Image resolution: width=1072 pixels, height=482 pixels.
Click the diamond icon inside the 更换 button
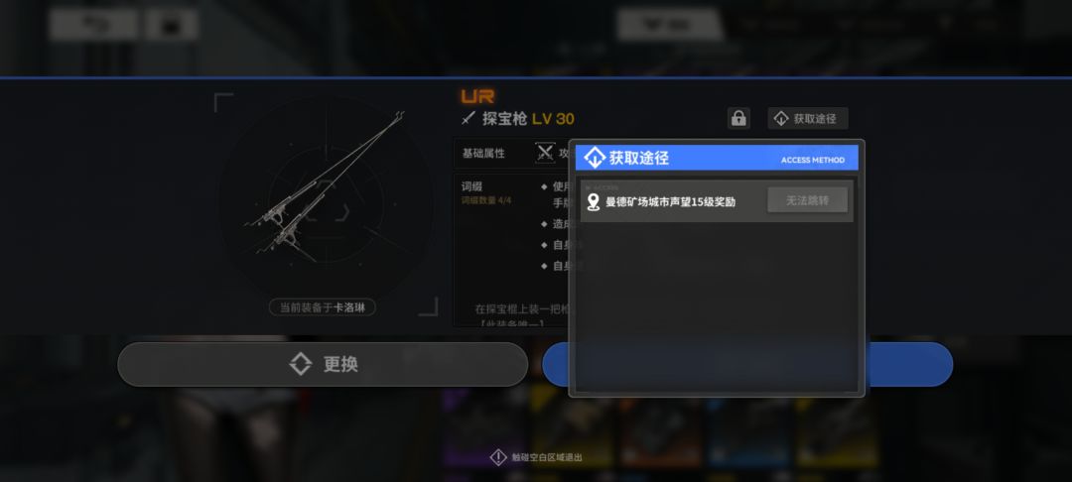(301, 364)
